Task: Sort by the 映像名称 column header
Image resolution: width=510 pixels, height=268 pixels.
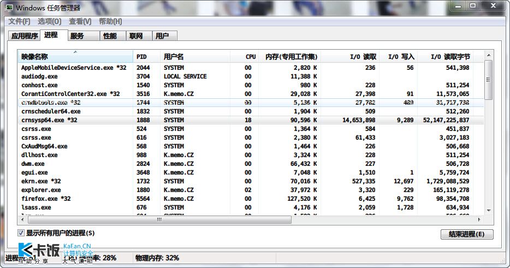Action: (75, 57)
